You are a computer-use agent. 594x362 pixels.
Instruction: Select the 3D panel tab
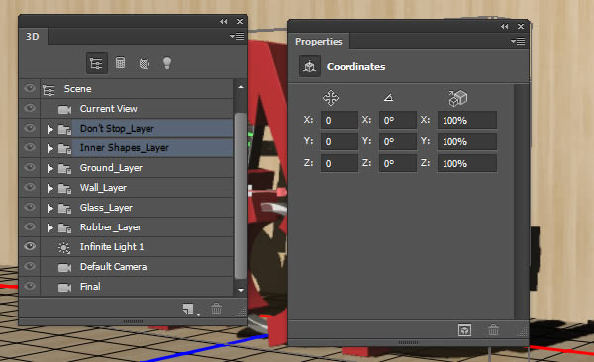(x=33, y=37)
